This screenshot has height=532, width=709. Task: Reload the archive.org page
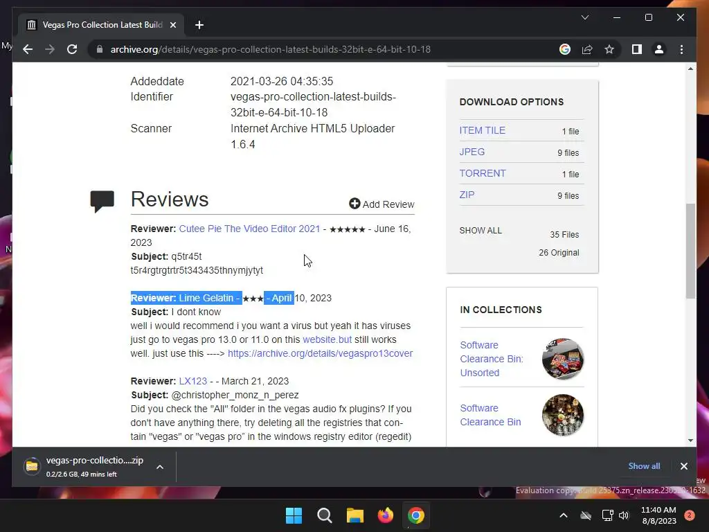(72, 49)
